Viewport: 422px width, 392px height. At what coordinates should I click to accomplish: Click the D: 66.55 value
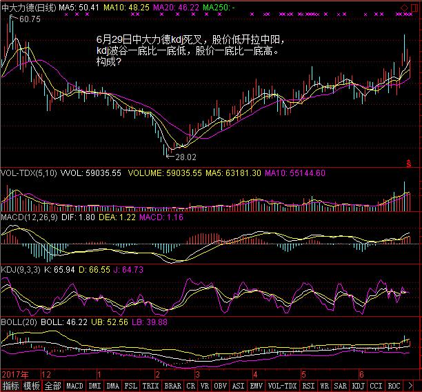click(x=94, y=270)
